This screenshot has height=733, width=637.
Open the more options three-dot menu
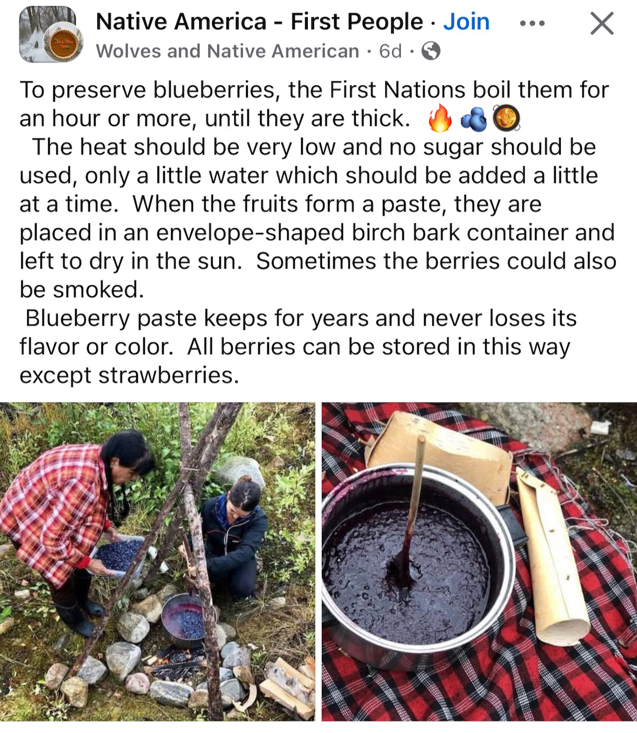532,23
